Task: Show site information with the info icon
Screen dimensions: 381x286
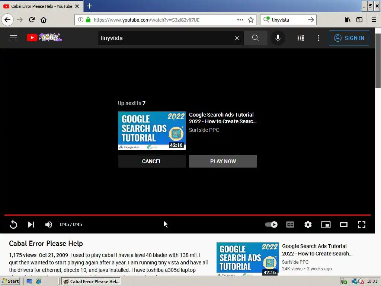Action: pyautogui.click(x=81, y=20)
